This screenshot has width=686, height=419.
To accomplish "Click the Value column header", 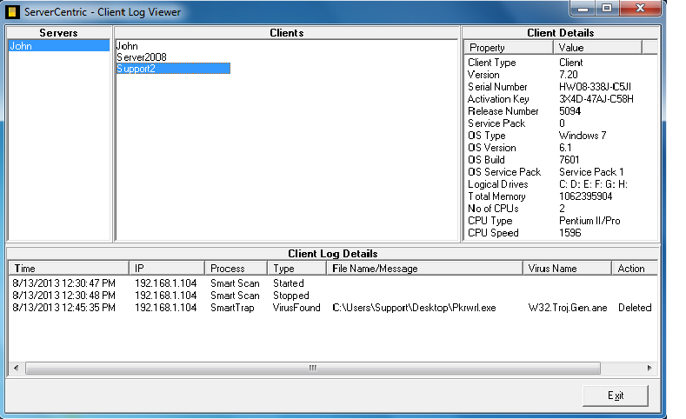I will point(598,48).
